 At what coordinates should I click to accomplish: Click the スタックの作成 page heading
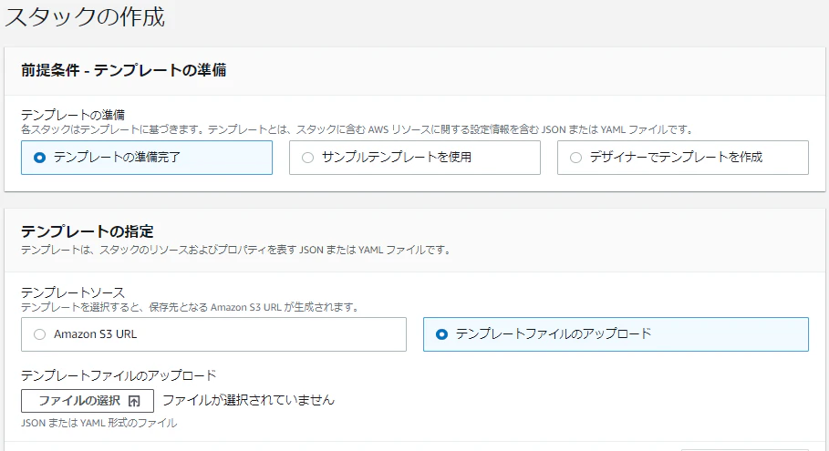click(85, 17)
